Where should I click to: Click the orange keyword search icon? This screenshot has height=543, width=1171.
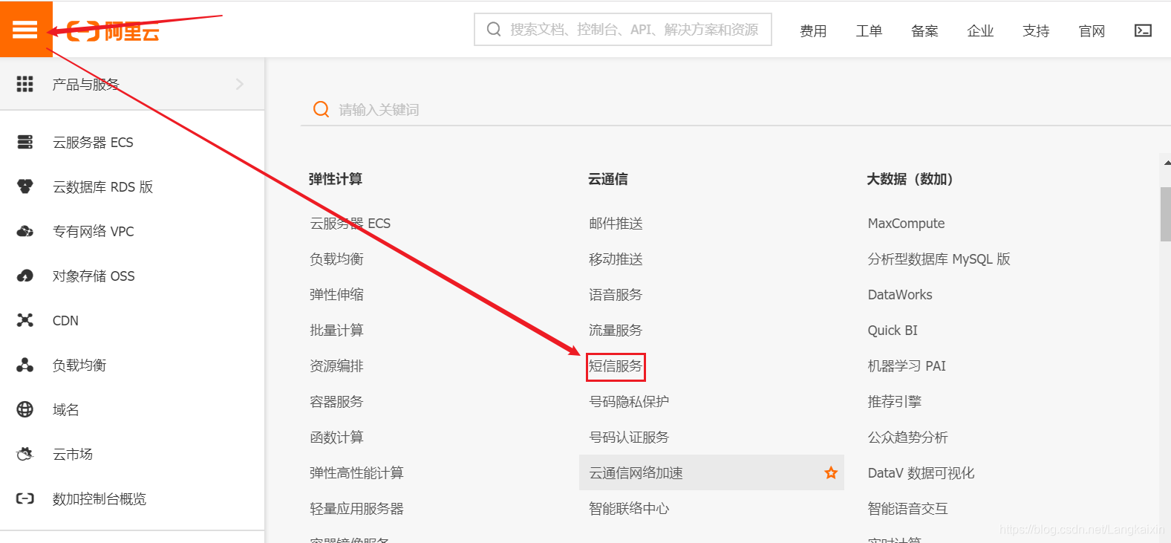321,109
